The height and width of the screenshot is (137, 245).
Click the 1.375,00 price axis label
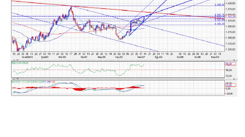[x=231, y=9]
